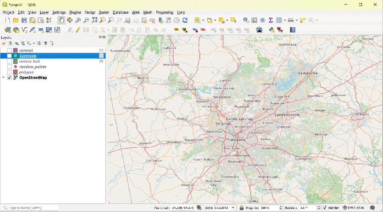The height and width of the screenshot is (212, 383).
Task: Open Measure tool dropdown arrow
Action: pos(297,21)
